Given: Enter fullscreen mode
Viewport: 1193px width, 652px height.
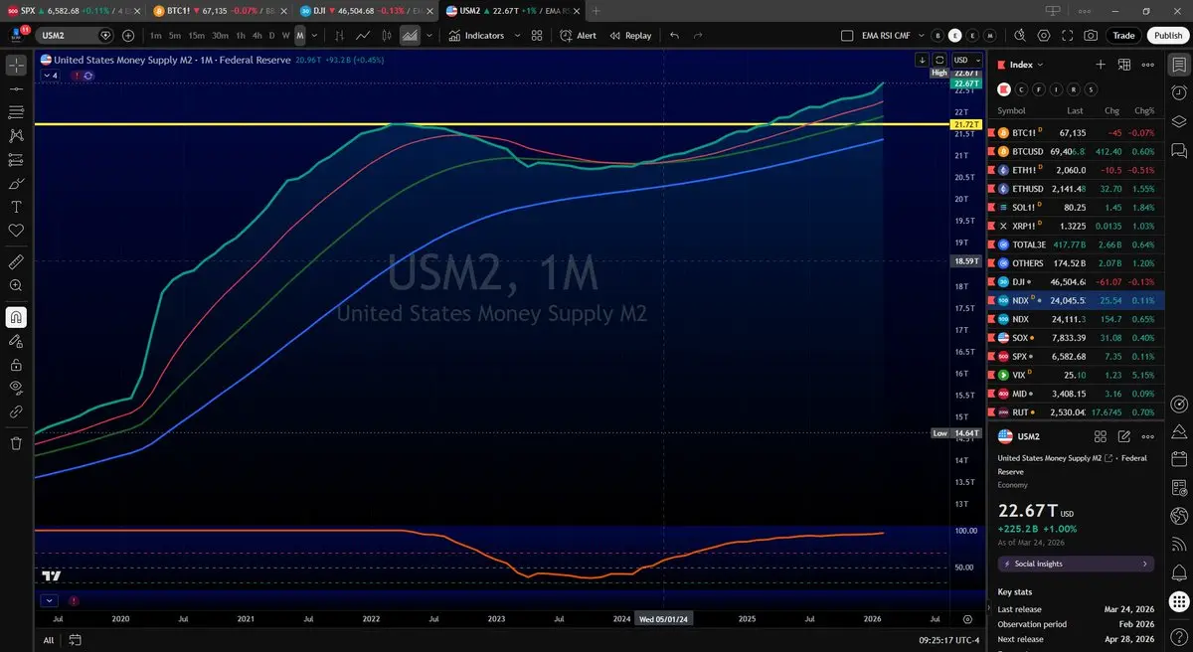Looking at the screenshot, I should click(1068, 35).
